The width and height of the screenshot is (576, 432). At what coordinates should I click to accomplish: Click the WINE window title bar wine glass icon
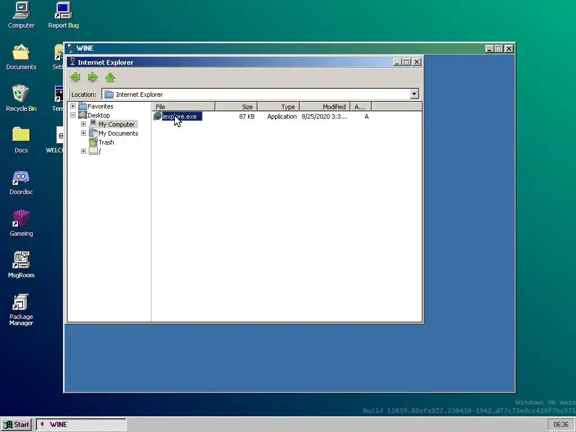click(70, 48)
